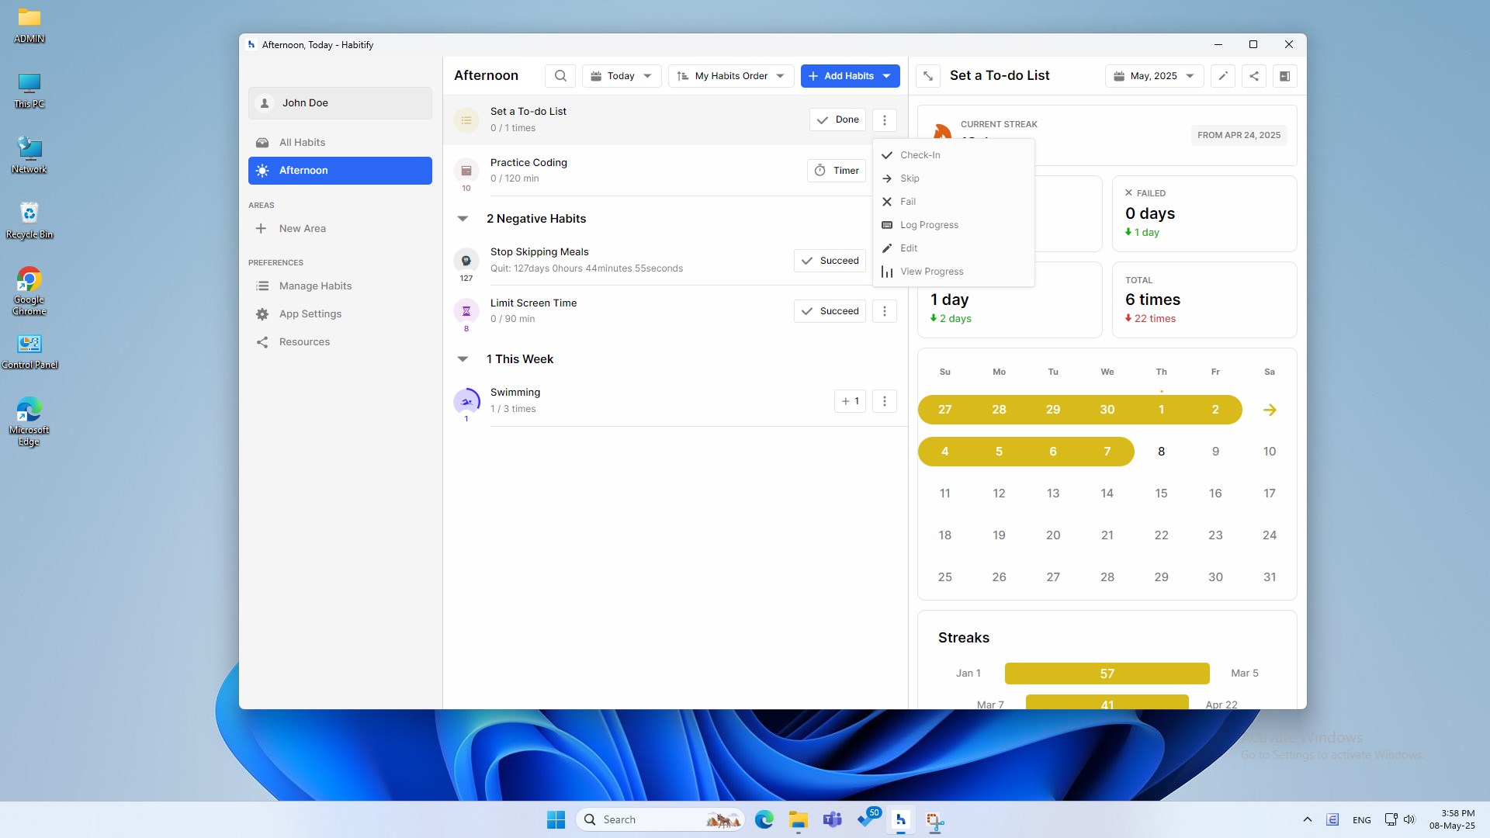Image resolution: width=1490 pixels, height=838 pixels.
Task: Select Fail in the context menu
Action: (x=954, y=202)
